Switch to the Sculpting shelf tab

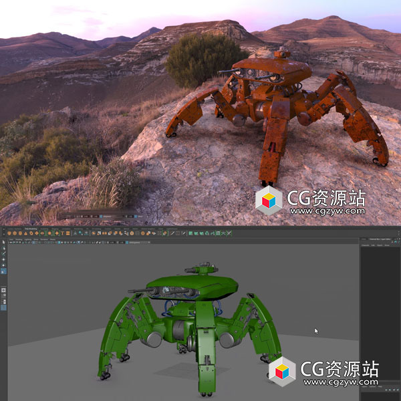[x=44, y=229]
